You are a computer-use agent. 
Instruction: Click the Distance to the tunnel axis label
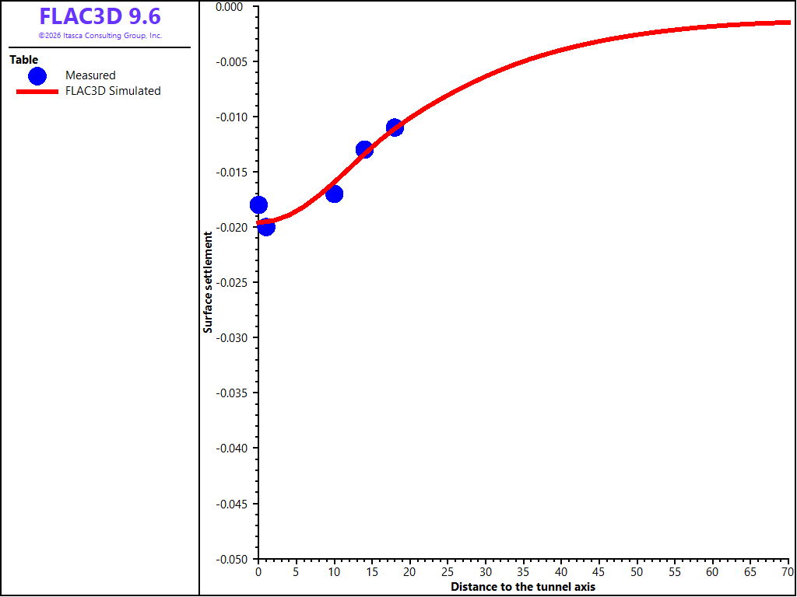pyautogui.click(x=523, y=587)
